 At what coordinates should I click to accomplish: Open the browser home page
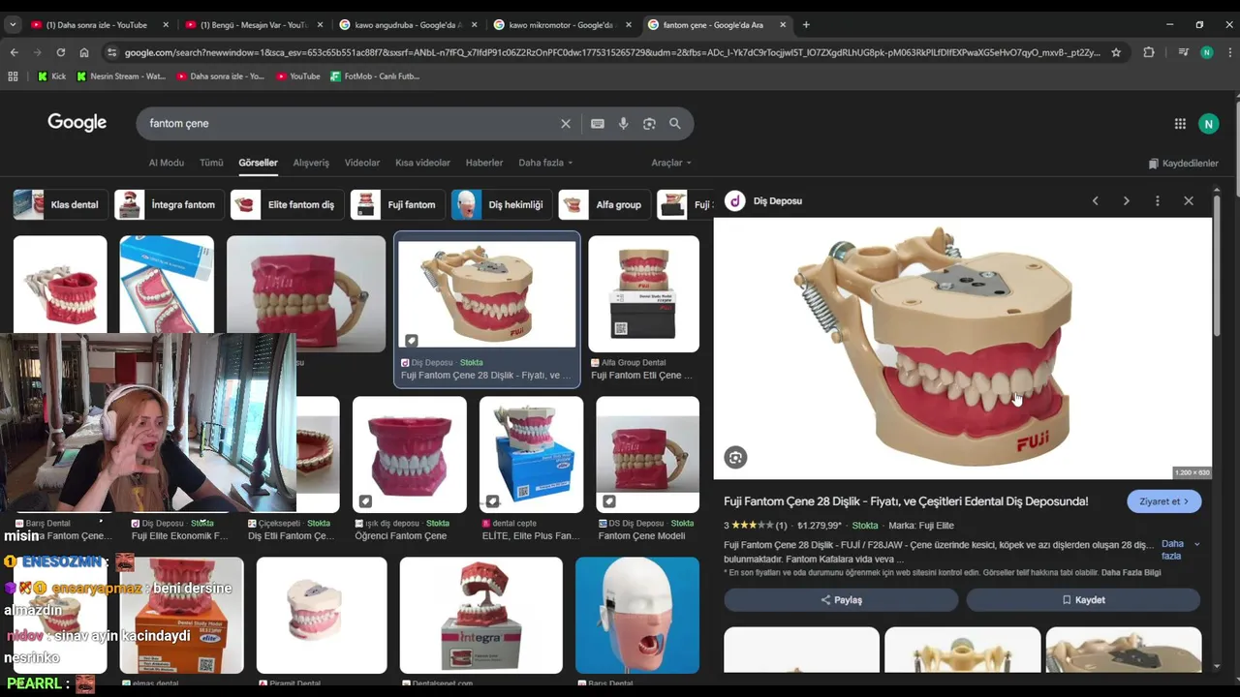point(84,52)
